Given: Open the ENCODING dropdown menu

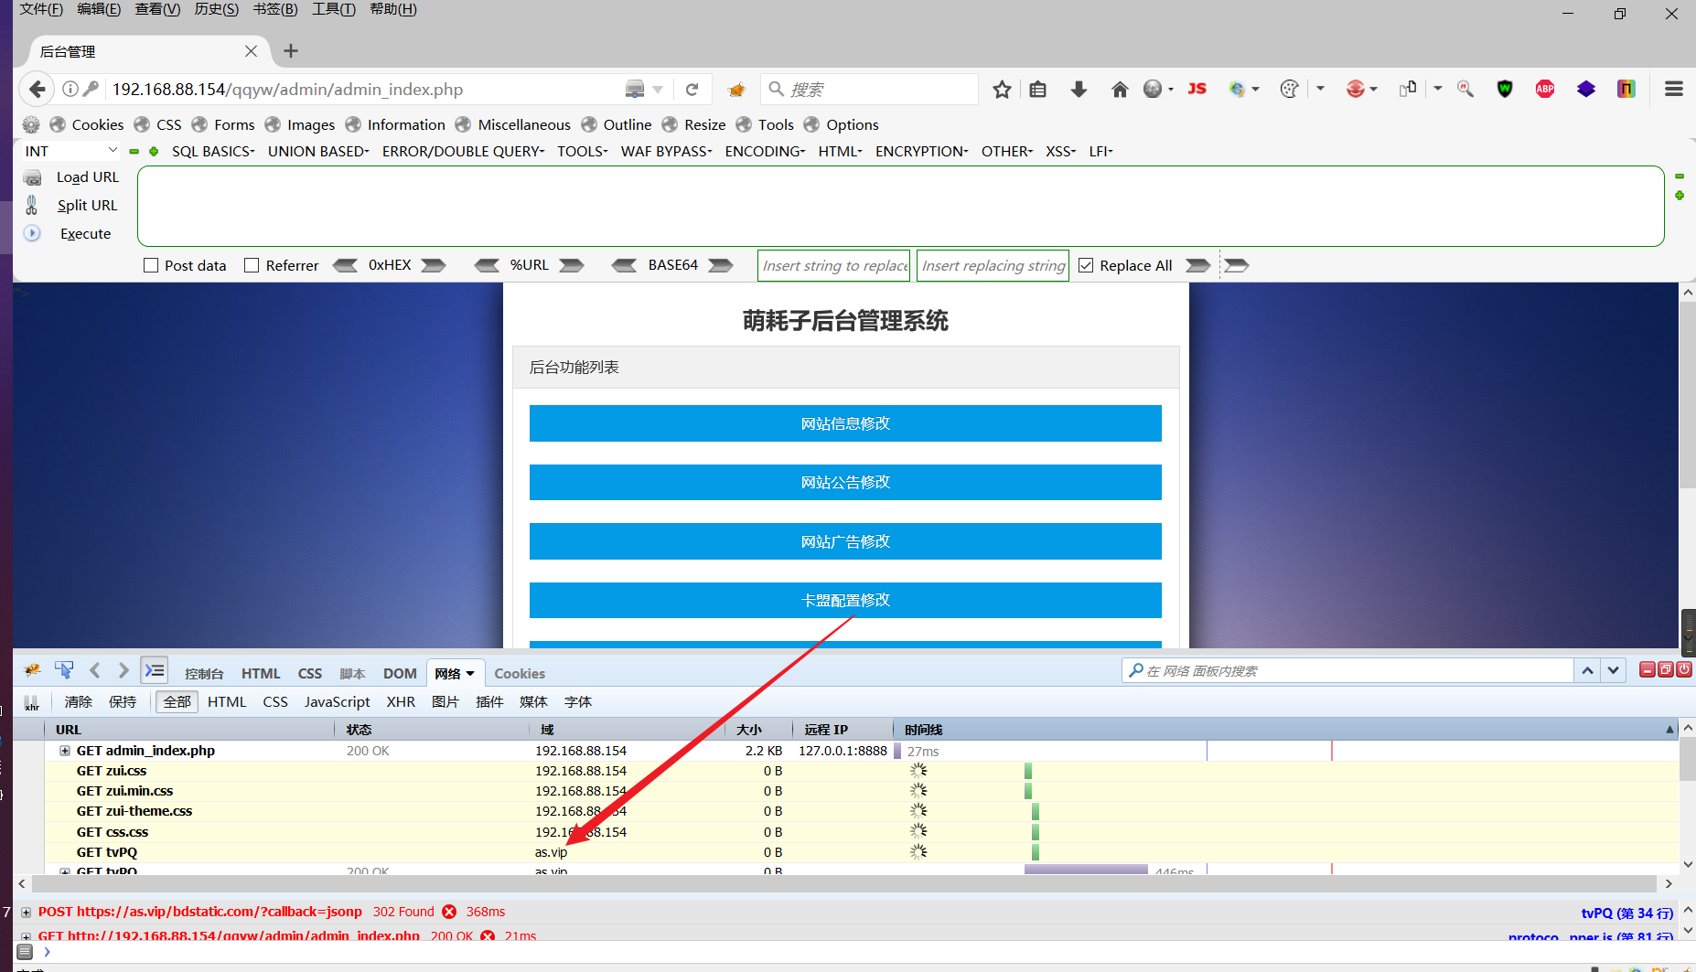Looking at the screenshot, I should click(x=765, y=151).
